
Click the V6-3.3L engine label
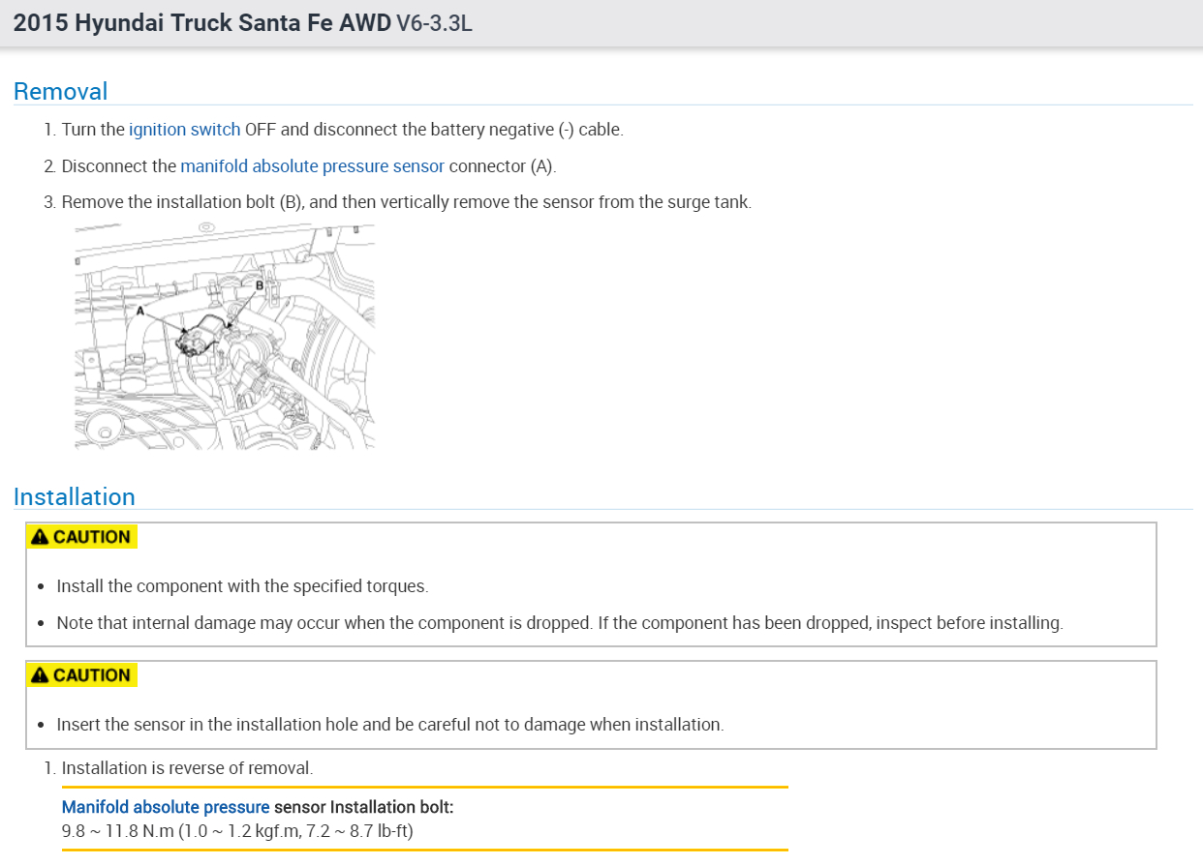(434, 23)
